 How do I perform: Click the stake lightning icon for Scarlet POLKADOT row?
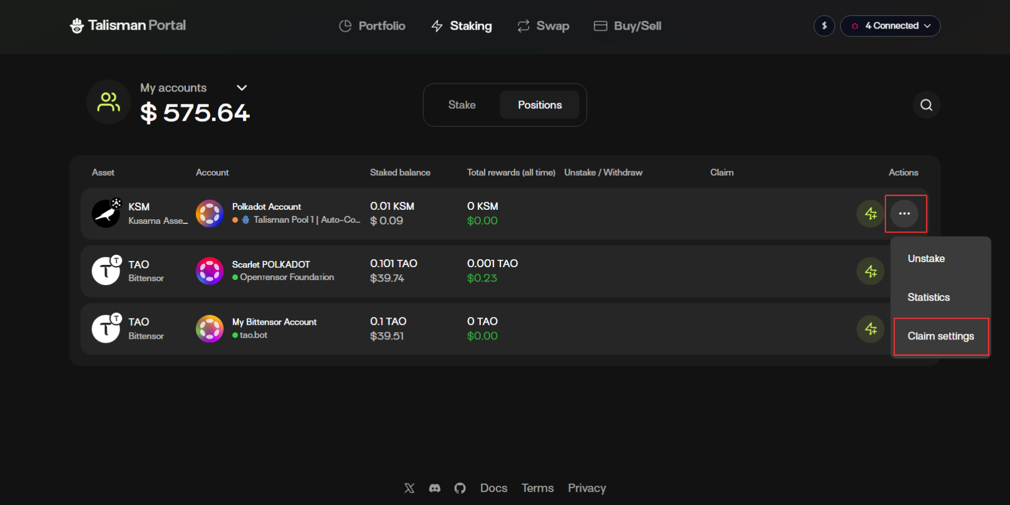(x=870, y=272)
